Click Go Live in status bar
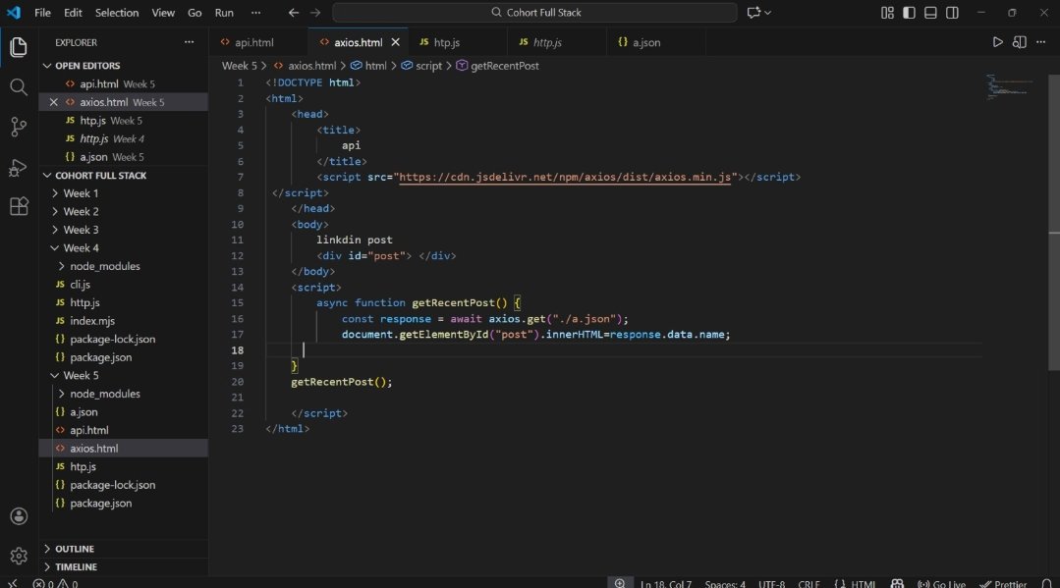1060x588 pixels. tap(941, 583)
